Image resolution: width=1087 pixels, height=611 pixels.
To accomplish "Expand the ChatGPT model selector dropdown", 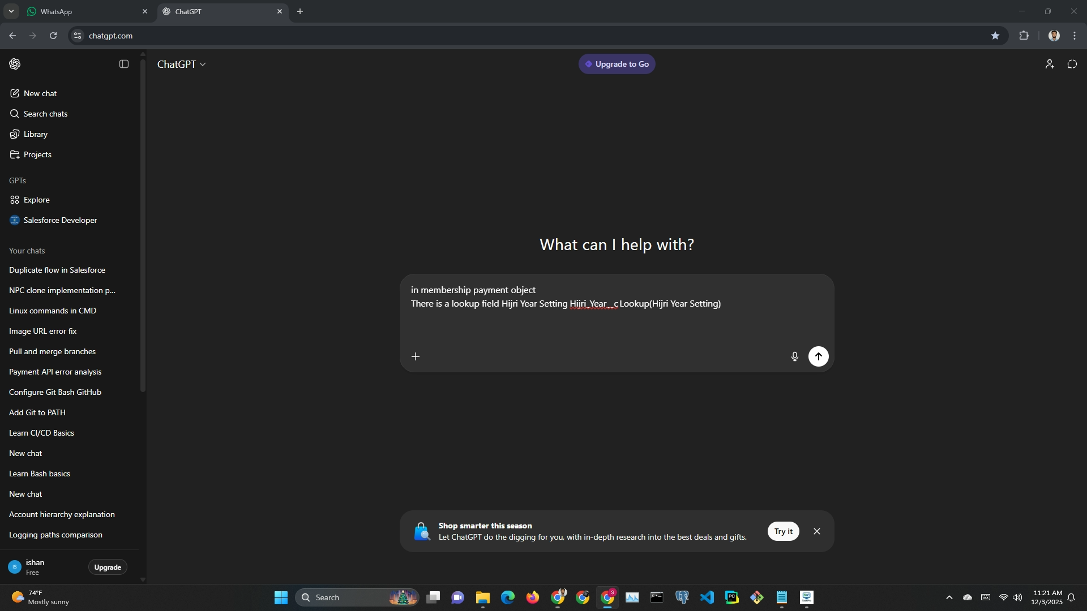I will [181, 64].
